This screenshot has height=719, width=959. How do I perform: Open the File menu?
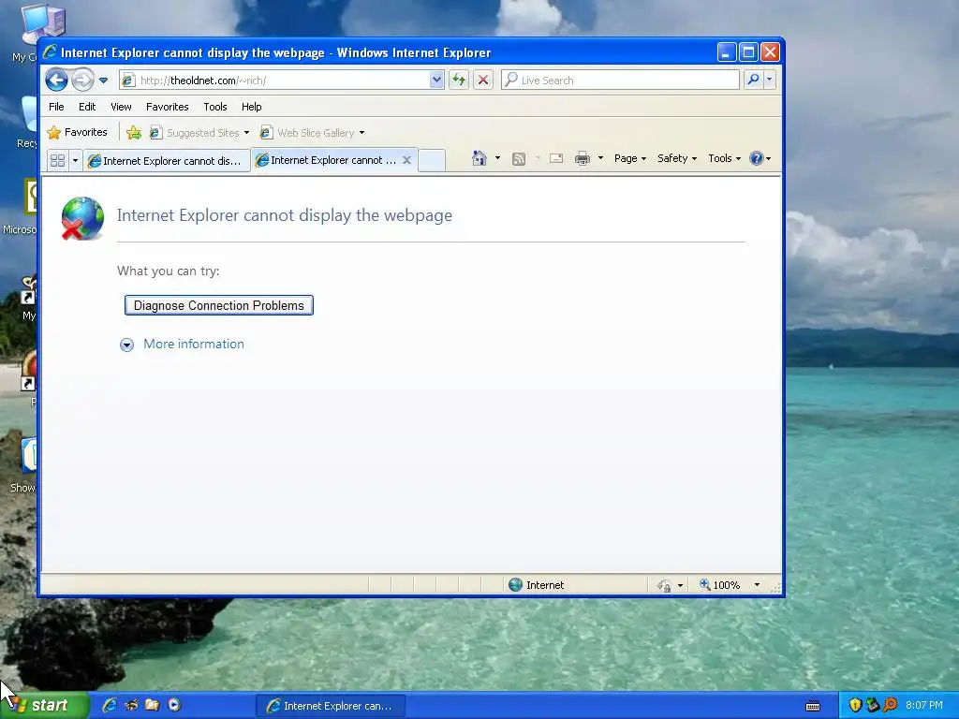point(56,107)
